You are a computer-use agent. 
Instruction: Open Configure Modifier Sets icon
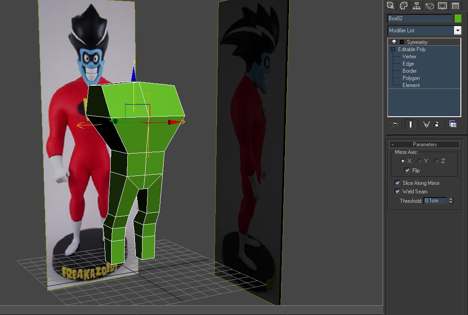click(453, 124)
